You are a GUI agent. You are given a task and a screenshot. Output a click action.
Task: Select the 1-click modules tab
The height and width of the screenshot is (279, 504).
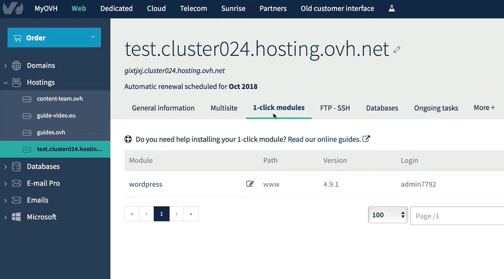(279, 107)
